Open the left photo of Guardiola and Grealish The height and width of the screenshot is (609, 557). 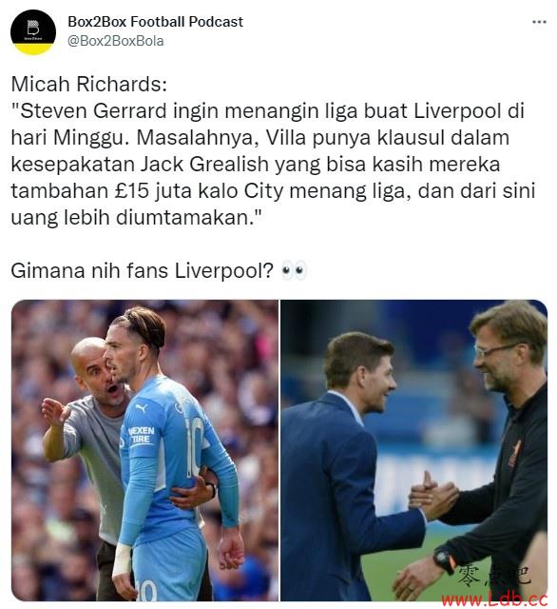coord(144,450)
